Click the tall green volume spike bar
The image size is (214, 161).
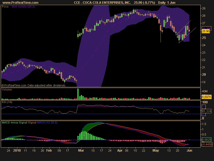coord(78,94)
